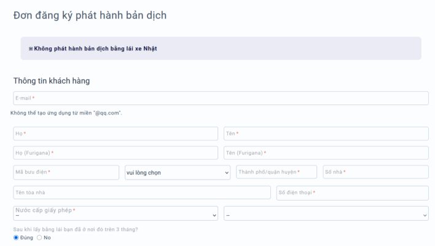This screenshot has height=246, width=435.
Task: Open the unlabeled dropdown beside Nước cấp giấy phép
Action: tap(326, 213)
